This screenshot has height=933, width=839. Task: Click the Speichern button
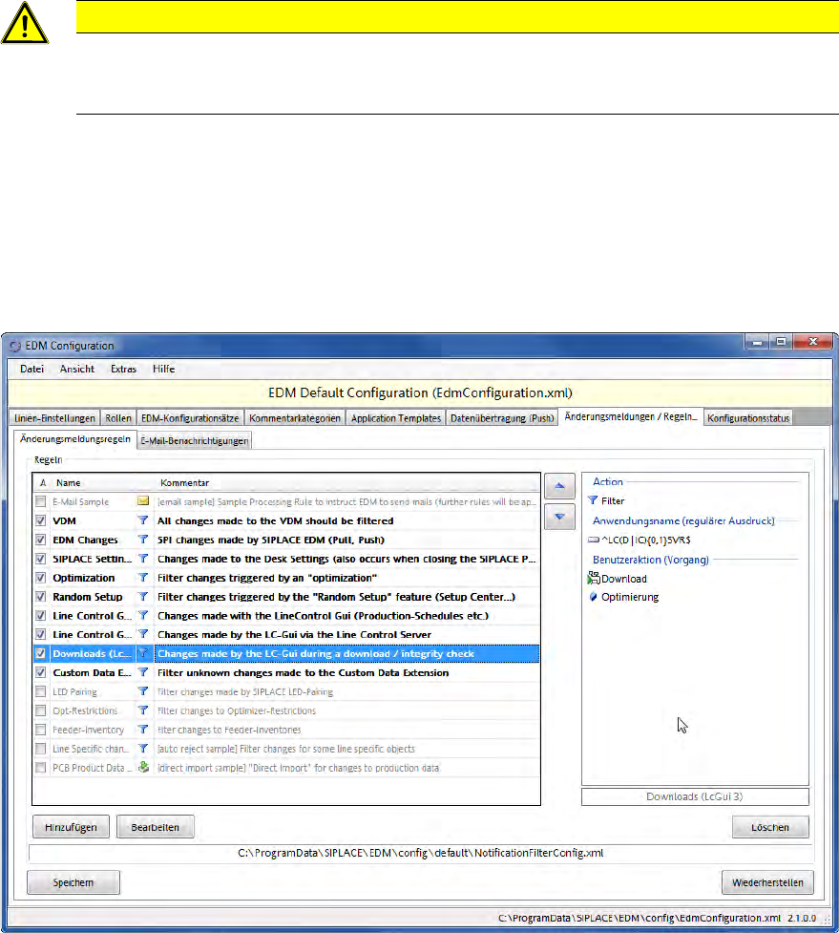point(73,882)
